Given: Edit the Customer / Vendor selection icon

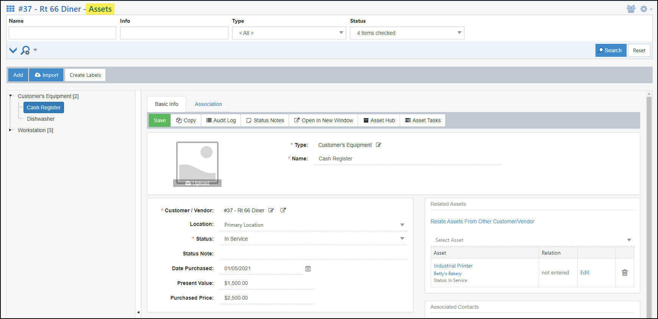Looking at the screenshot, I should click(271, 210).
